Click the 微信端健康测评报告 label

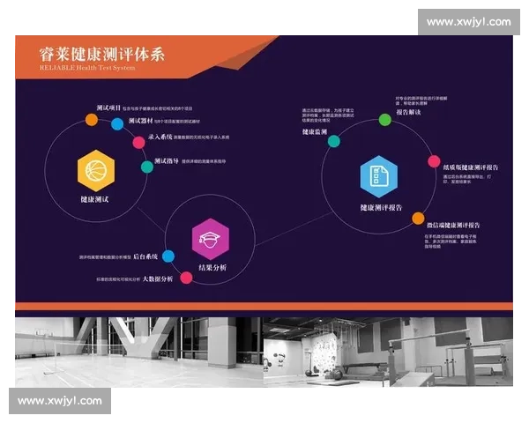coord(453,225)
